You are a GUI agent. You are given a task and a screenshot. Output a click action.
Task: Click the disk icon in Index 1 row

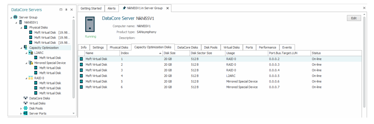coord(81,59)
